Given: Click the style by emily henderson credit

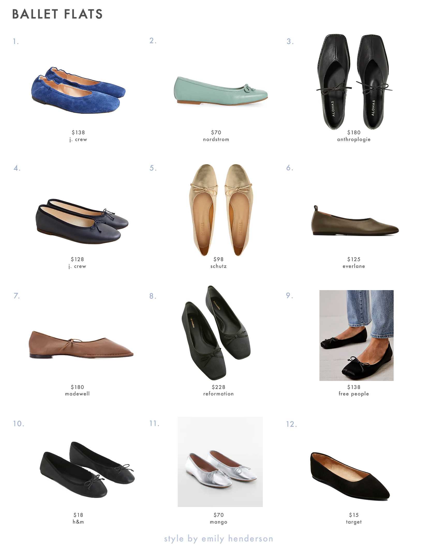Looking at the screenshot, I should (x=219, y=539).
